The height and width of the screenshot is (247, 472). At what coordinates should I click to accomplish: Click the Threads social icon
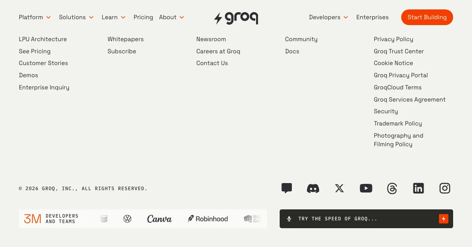tap(392, 189)
